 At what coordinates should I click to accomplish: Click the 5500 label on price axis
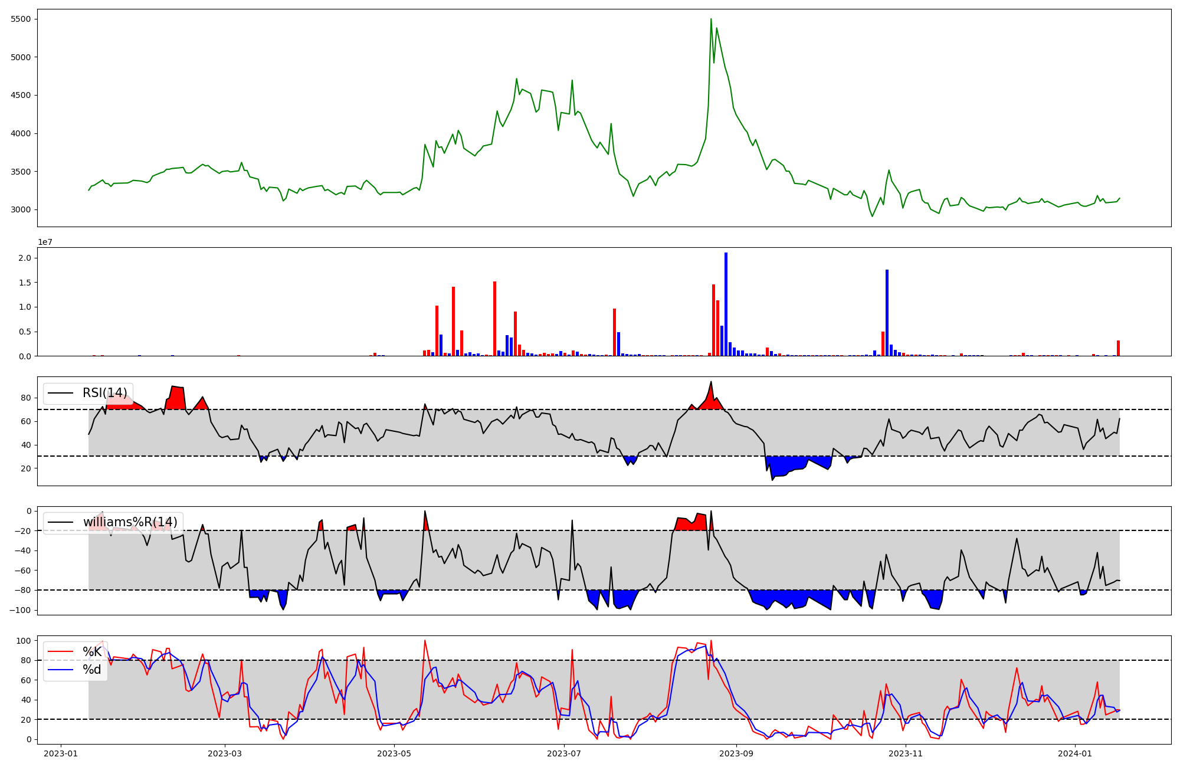click(x=21, y=19)
